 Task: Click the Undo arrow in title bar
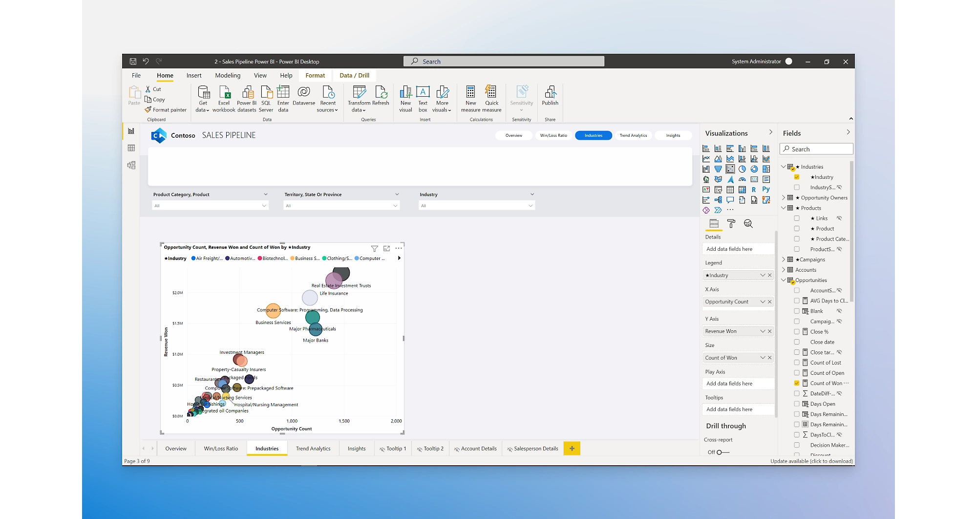[146, 62]
